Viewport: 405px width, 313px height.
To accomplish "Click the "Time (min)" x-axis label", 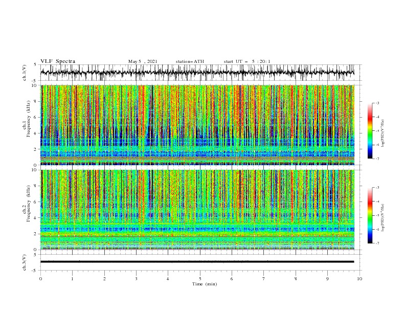I will pos(205,284).
